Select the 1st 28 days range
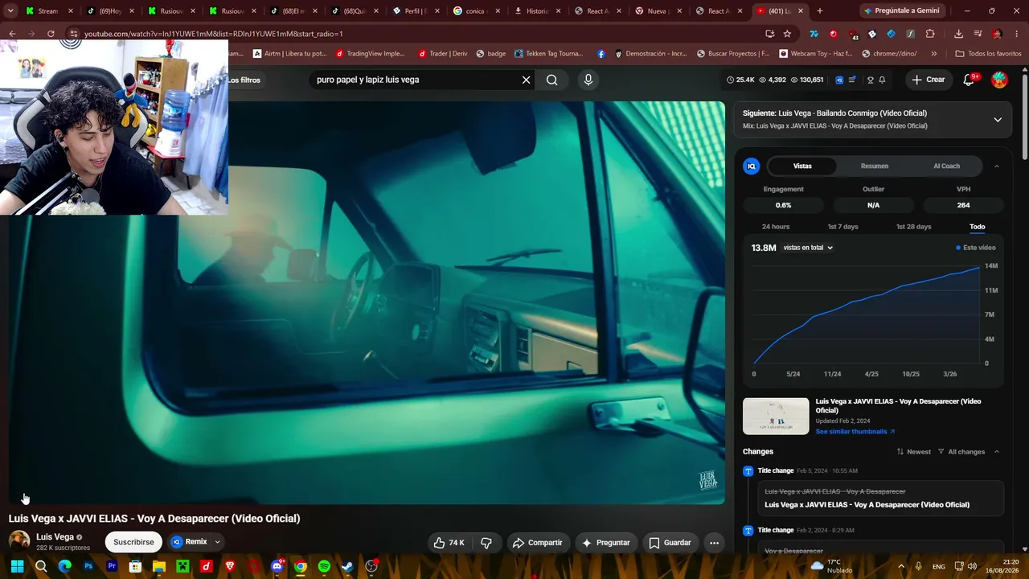 pos(913,227)
